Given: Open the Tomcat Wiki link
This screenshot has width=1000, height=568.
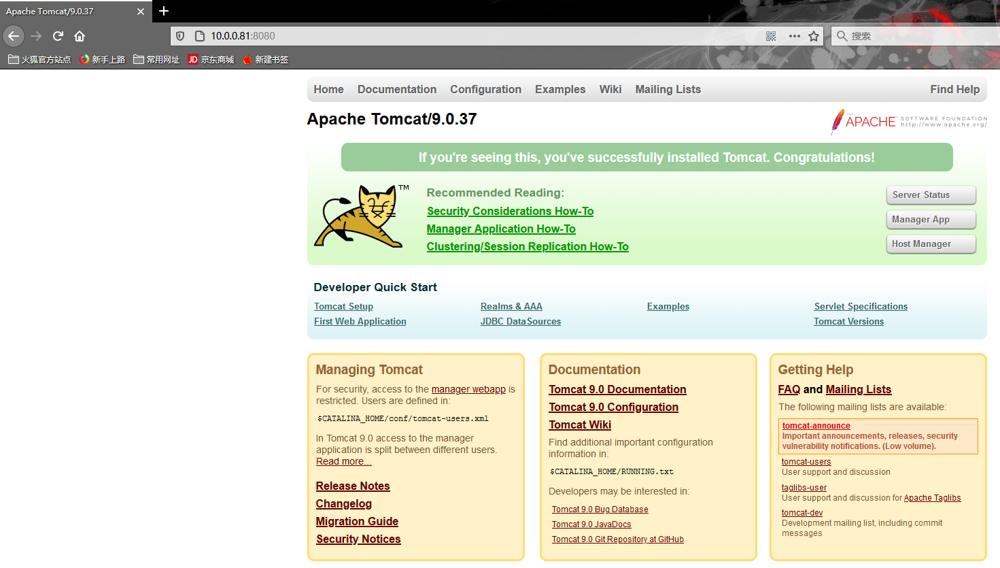Looking at the screenshot, I should (580, 424).
